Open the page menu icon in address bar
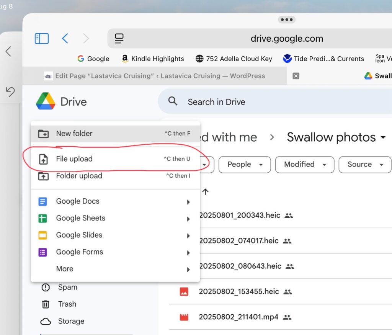This screenshot has width=392, height=335. pyautogui.click(x=119, y=39)
